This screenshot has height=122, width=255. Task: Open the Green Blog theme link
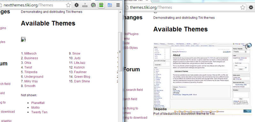click(x=82, y=77)
